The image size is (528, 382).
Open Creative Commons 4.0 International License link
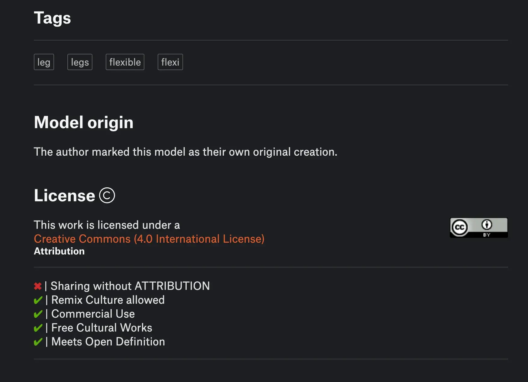pos(149,239)
